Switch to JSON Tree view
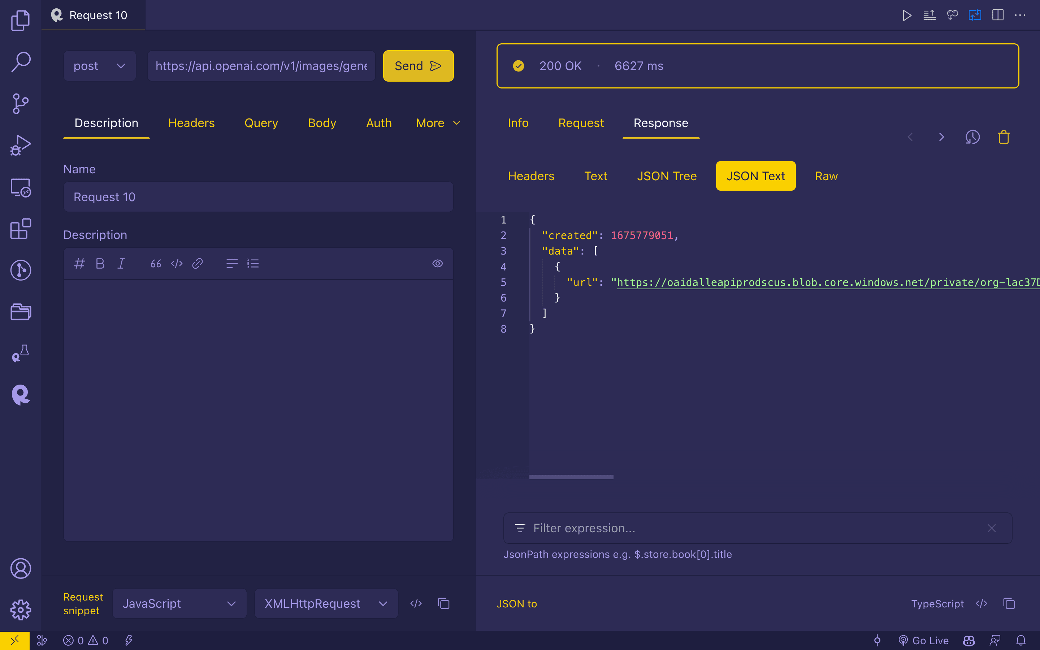The width and height of the screenshot is (1040, 650). (667, 175)
